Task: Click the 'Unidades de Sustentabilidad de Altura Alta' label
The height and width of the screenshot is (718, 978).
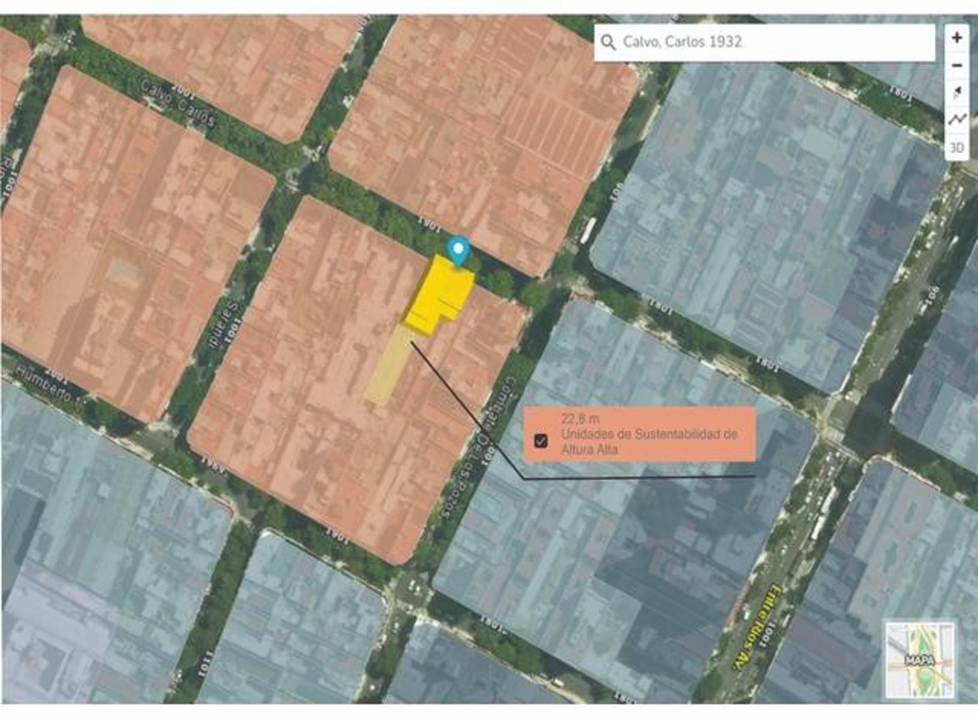Action: (x=648, y=442)
